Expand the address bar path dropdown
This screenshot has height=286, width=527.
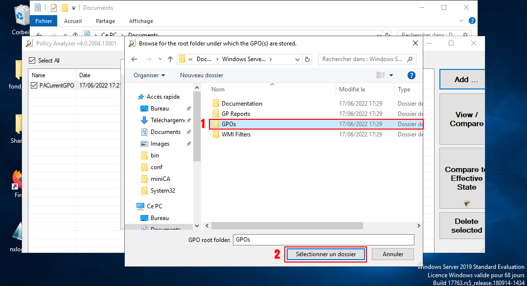pos(297,59)
